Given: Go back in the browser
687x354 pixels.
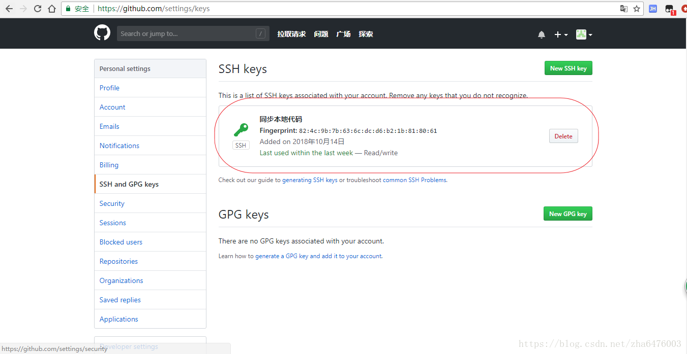Looking at the screenshot, I should pyautogui.click(x=9, y=9).
